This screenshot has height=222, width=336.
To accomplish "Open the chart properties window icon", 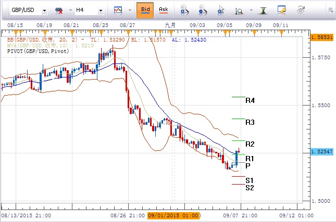I will pos(282,10).
